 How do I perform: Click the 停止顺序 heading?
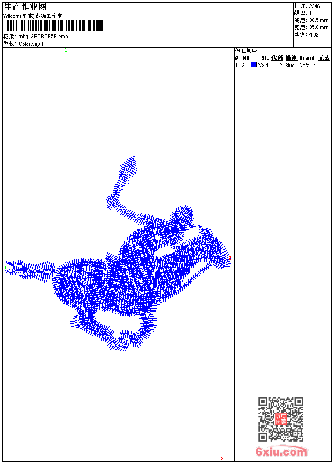(x=248, y=51)
